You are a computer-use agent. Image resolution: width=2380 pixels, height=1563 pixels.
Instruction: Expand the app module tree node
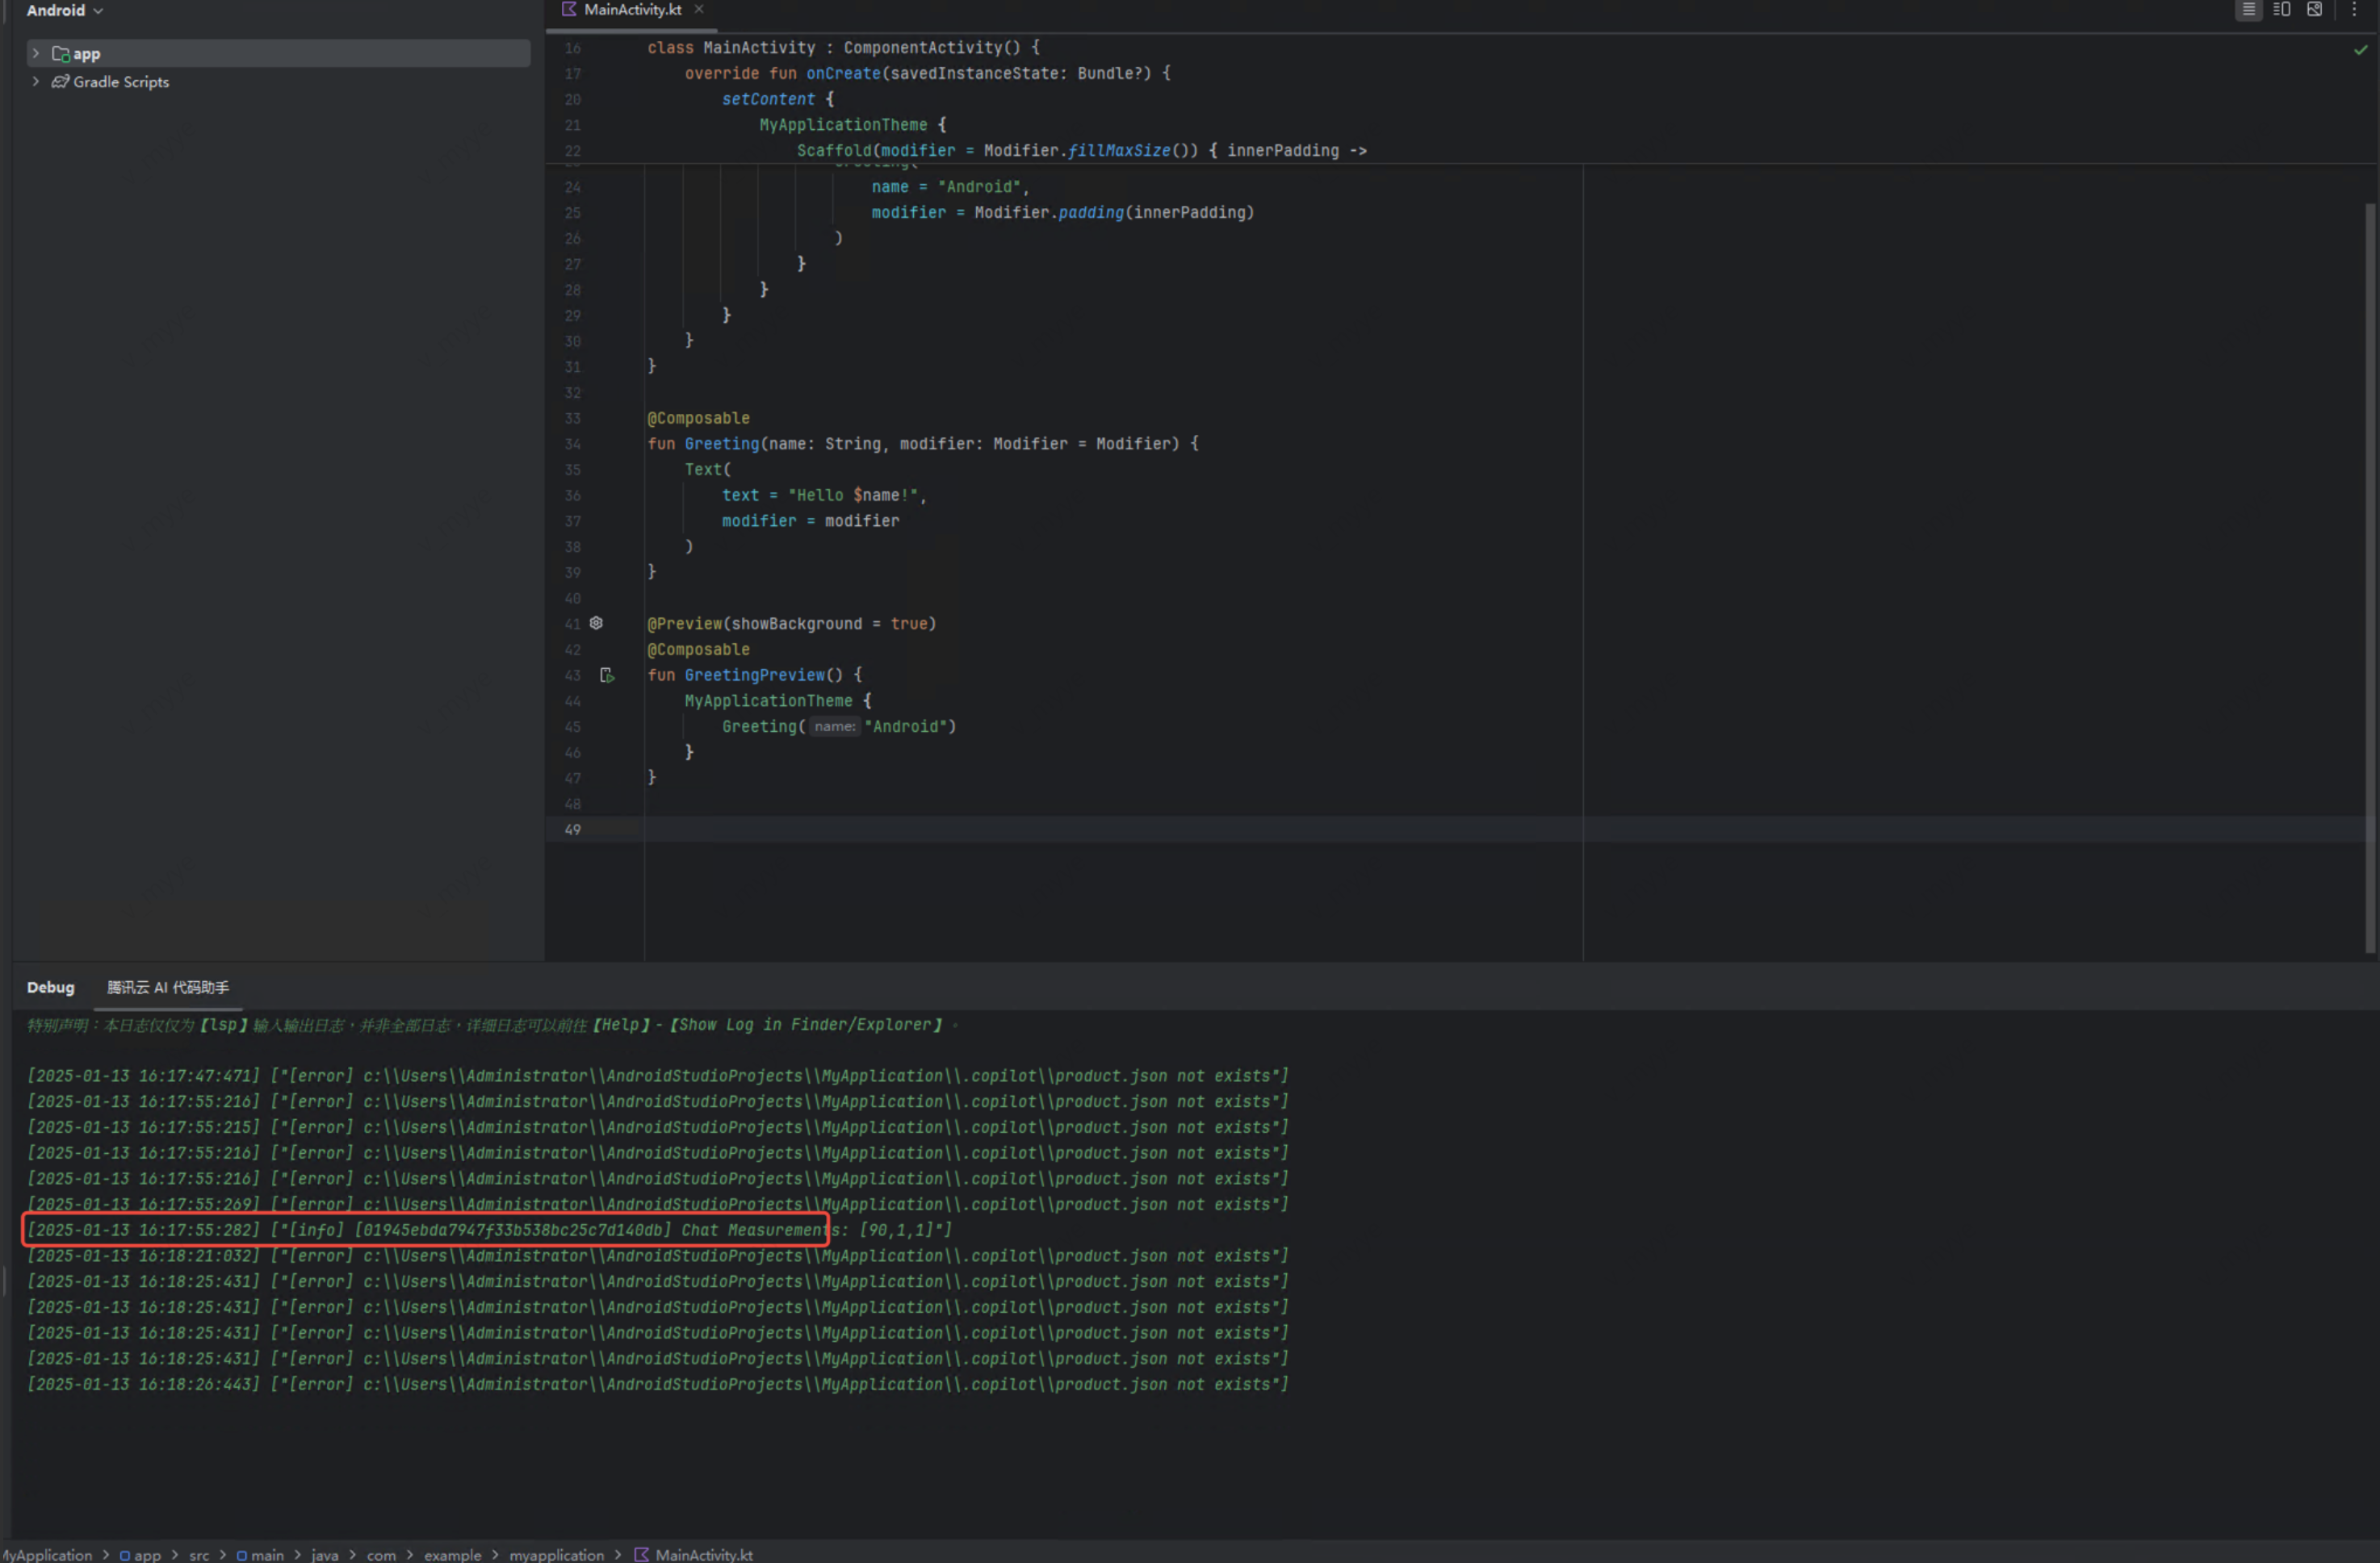(36, 54)
